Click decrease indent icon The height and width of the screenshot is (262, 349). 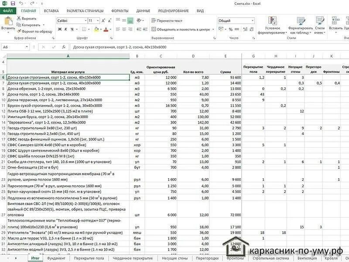139,29
